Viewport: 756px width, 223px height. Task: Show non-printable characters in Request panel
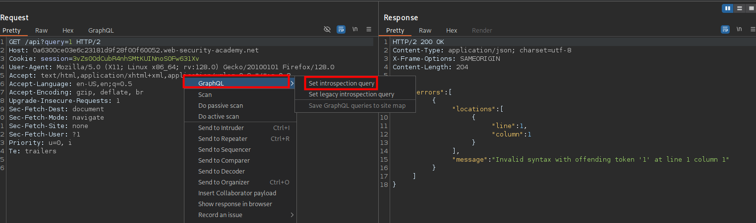[x=355, y=30]
